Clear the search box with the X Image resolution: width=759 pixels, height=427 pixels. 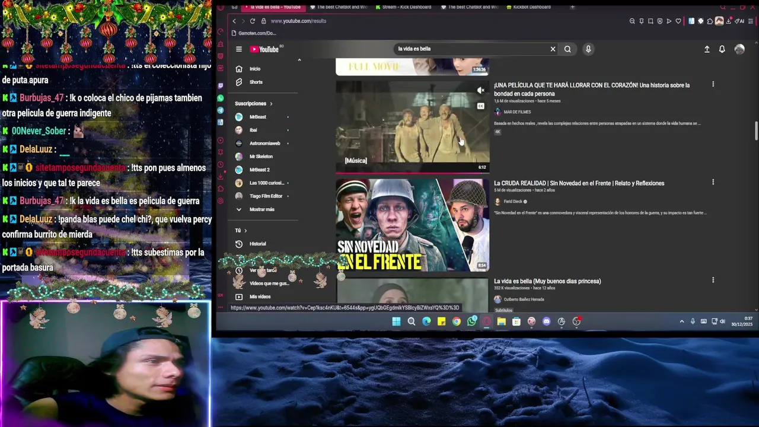(553, 49)
